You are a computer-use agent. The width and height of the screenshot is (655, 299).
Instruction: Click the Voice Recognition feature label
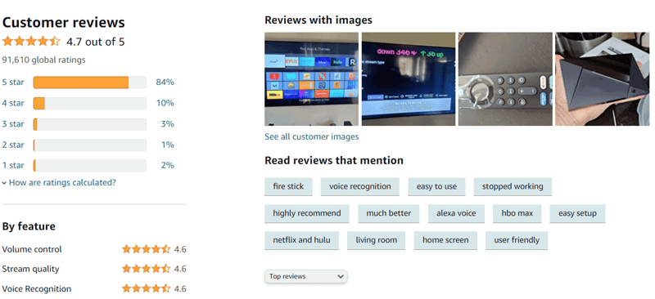tap(36, 288)
